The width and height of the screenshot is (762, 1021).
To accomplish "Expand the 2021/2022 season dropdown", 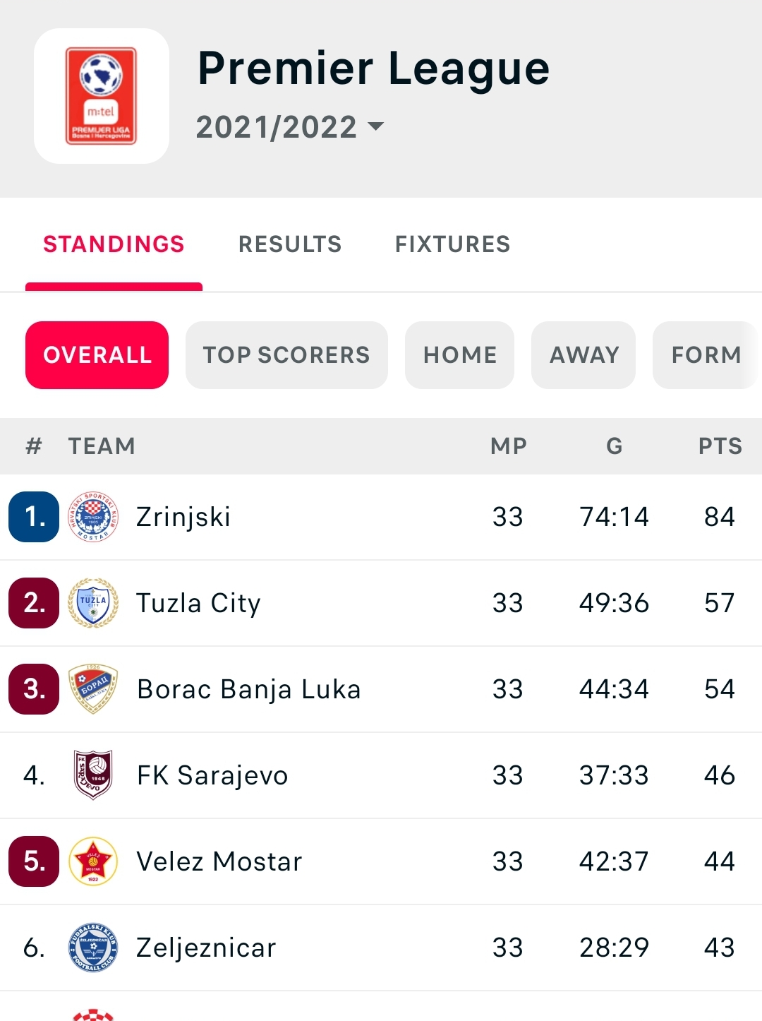I will tap(290, 127).
